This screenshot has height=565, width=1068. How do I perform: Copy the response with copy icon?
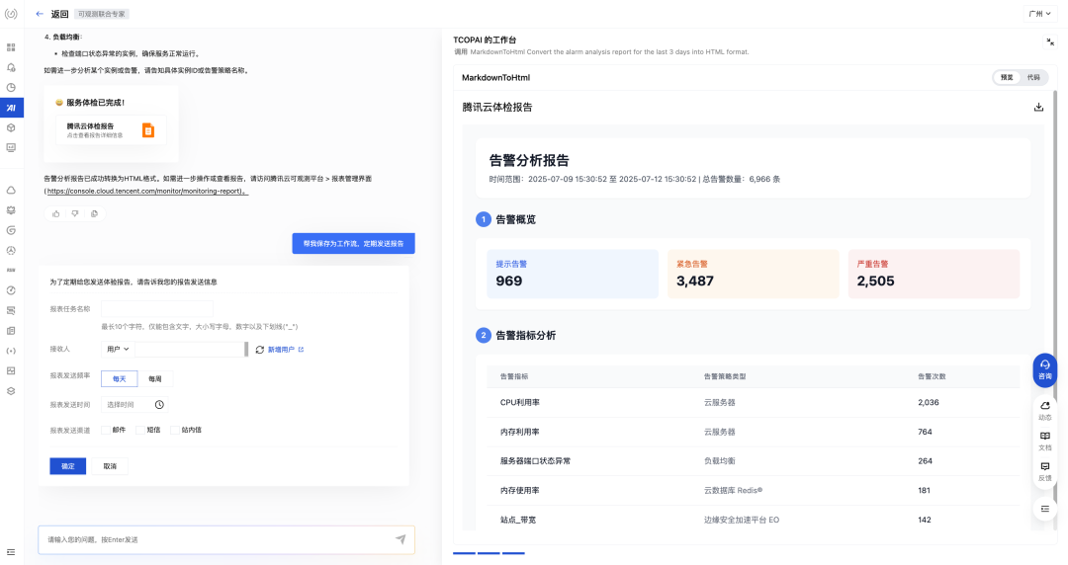(x=94, y=213)
